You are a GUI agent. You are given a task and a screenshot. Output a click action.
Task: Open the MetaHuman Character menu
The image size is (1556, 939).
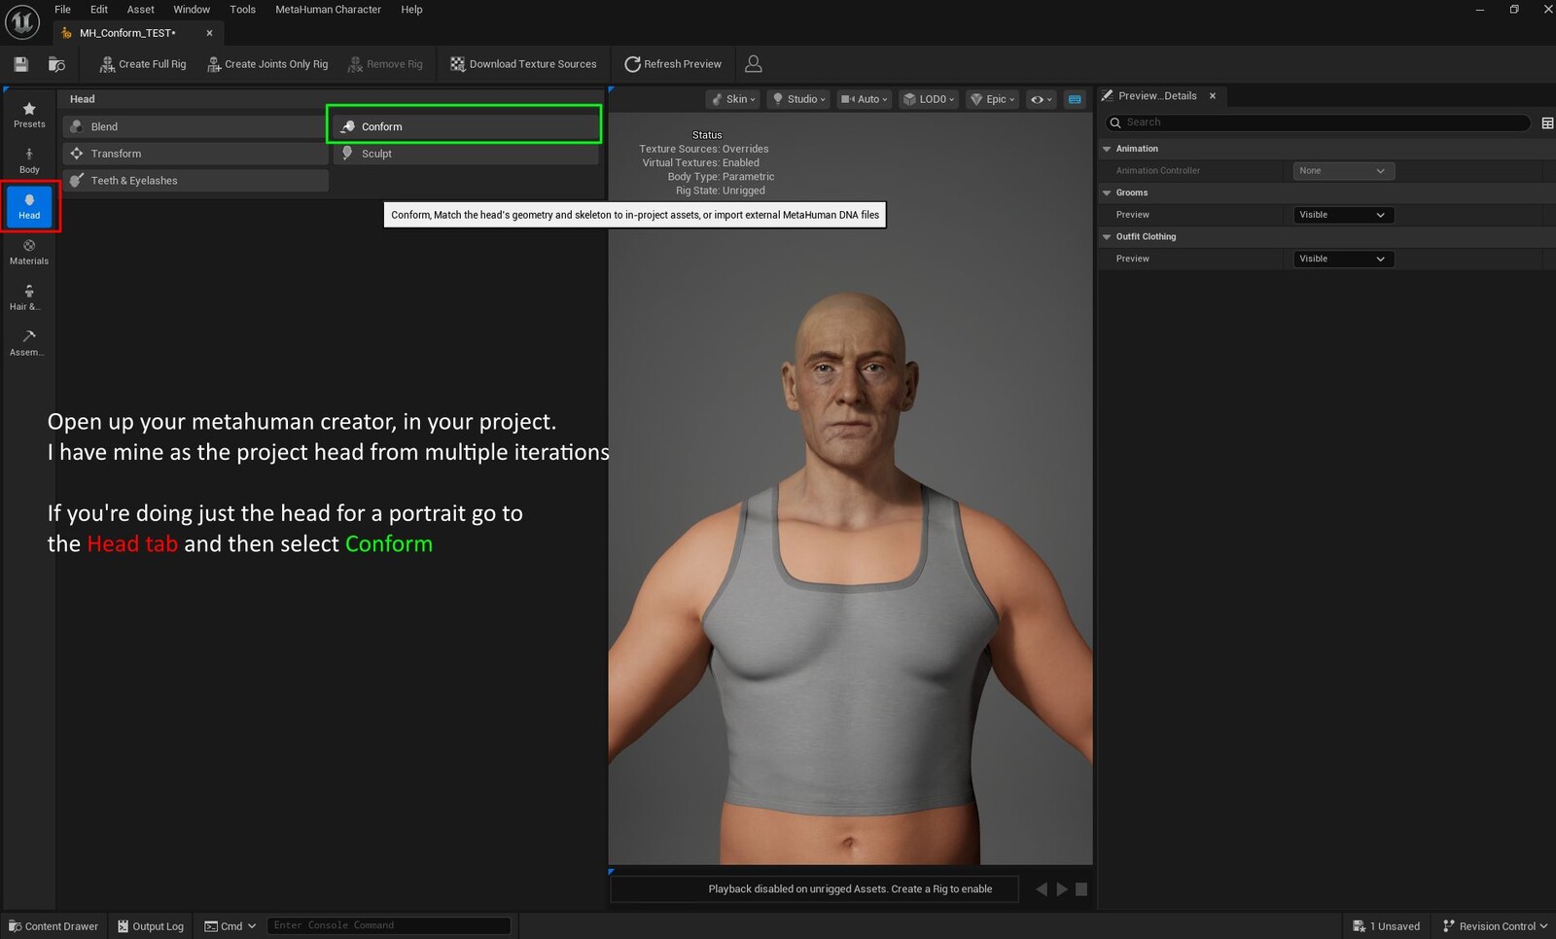coord(328,10)
